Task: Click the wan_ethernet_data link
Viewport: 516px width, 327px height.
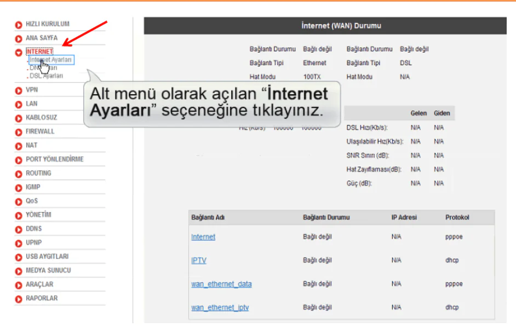Action: click(221, 284)
